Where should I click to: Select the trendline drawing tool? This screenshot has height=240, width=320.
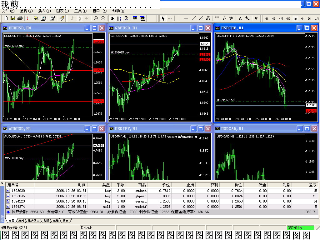(193, 18)
